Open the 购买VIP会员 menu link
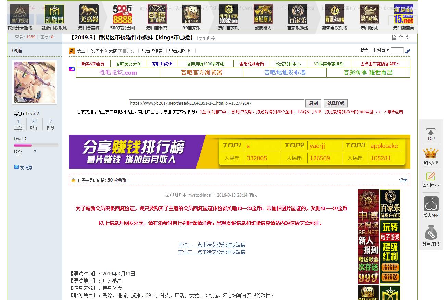 93,64
